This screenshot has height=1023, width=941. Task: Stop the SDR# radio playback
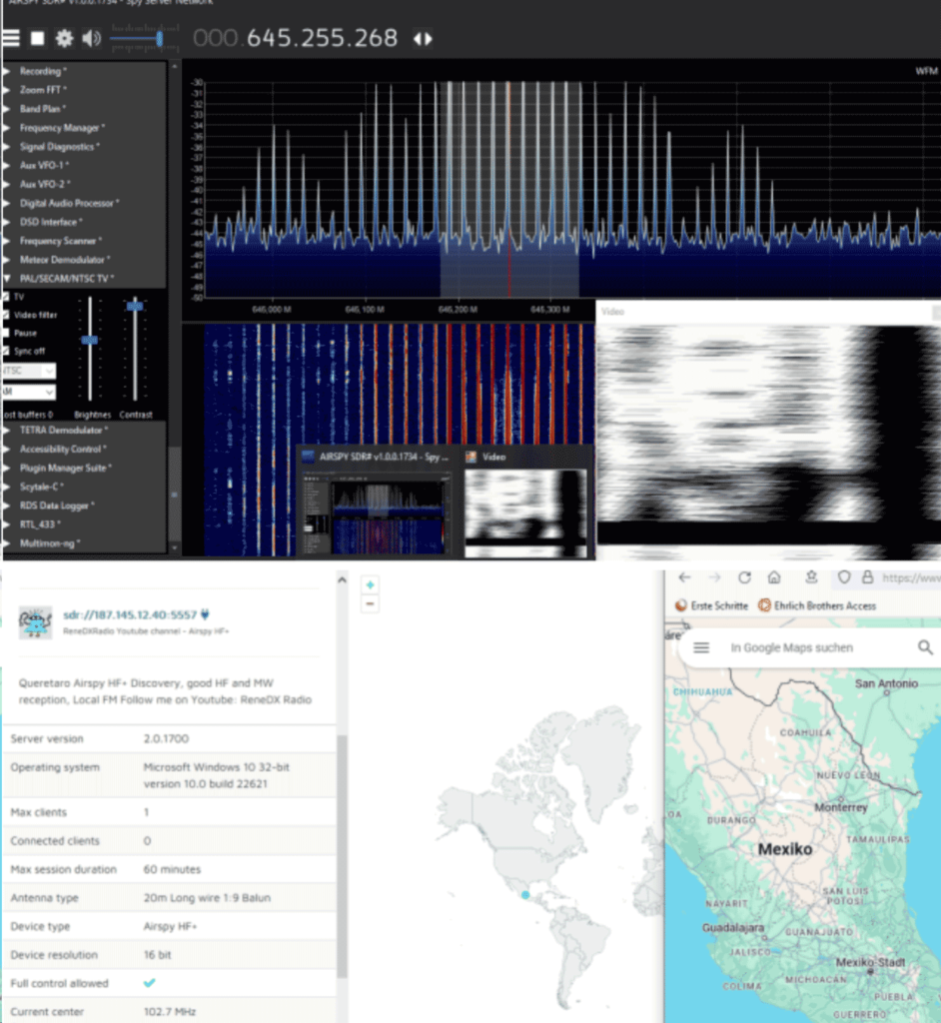[37, 39]
